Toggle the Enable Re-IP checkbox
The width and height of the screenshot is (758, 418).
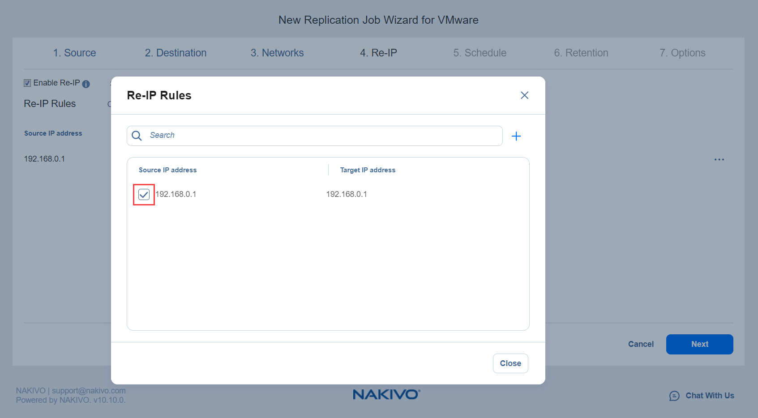(27, 83)
